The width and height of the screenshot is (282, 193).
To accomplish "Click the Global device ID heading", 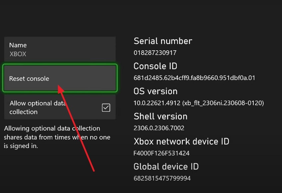I will 166,166.
